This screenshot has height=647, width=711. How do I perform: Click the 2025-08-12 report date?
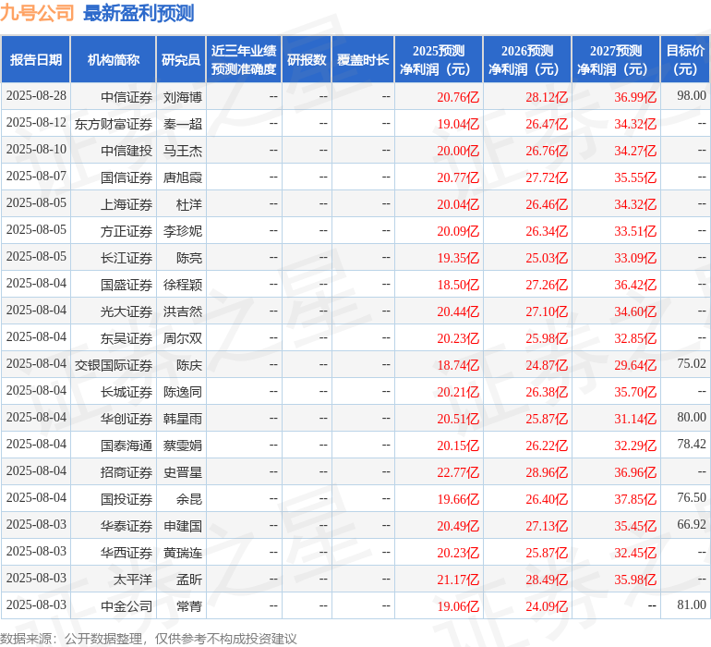point(36,123)
